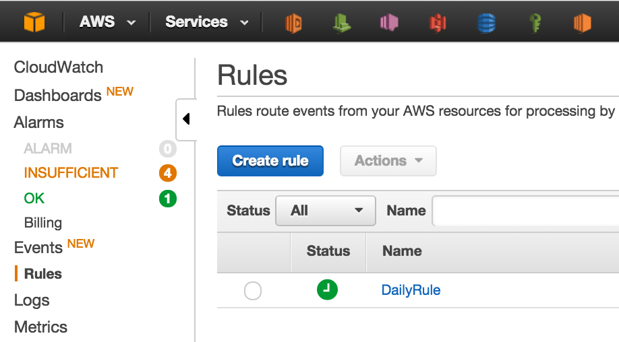619x342 pixels.
Task: Filter alarms by ALARM state
Action: click(x=48, y=149)
